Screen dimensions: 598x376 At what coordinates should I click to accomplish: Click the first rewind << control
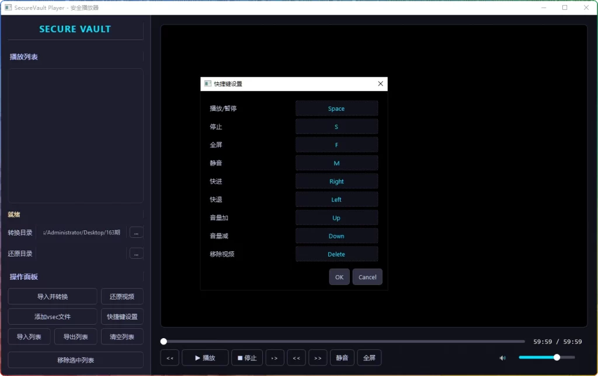coord(169,357)
